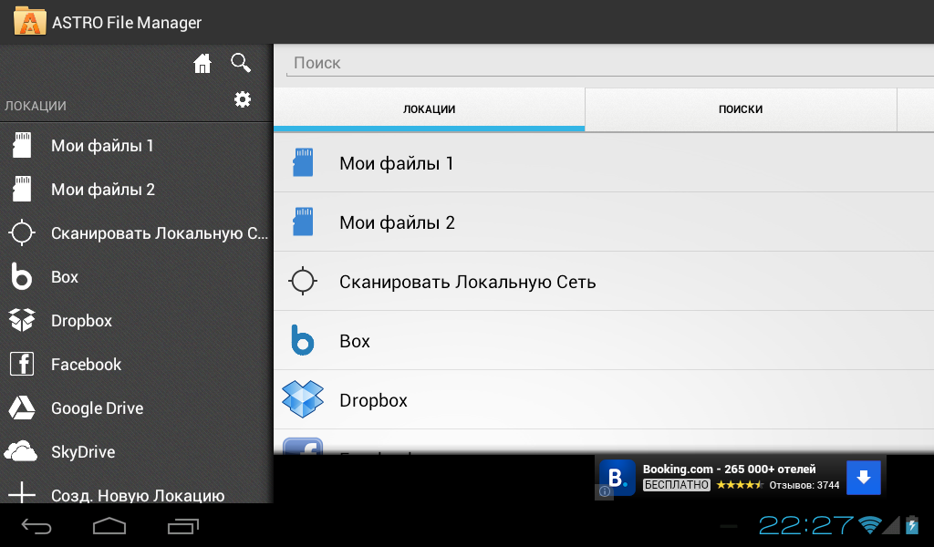Open Мои файлы 2 in sidebar
The width and height of the screenshot is (934, 547).
coord(137,189)
